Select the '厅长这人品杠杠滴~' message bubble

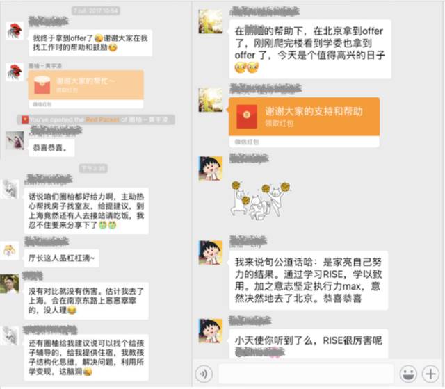click(62, 258)
